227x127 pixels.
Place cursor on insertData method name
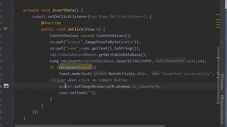(x=63, y=10)
